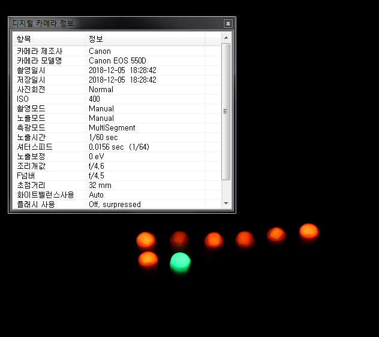Click the scrollbar down arrow
379x337 pixels.
tap(226, 204)
